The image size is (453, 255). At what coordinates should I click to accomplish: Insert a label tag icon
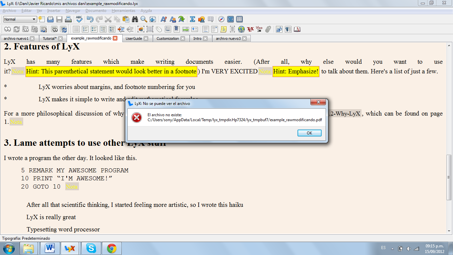pyautogui.click(x=159, y=29)
